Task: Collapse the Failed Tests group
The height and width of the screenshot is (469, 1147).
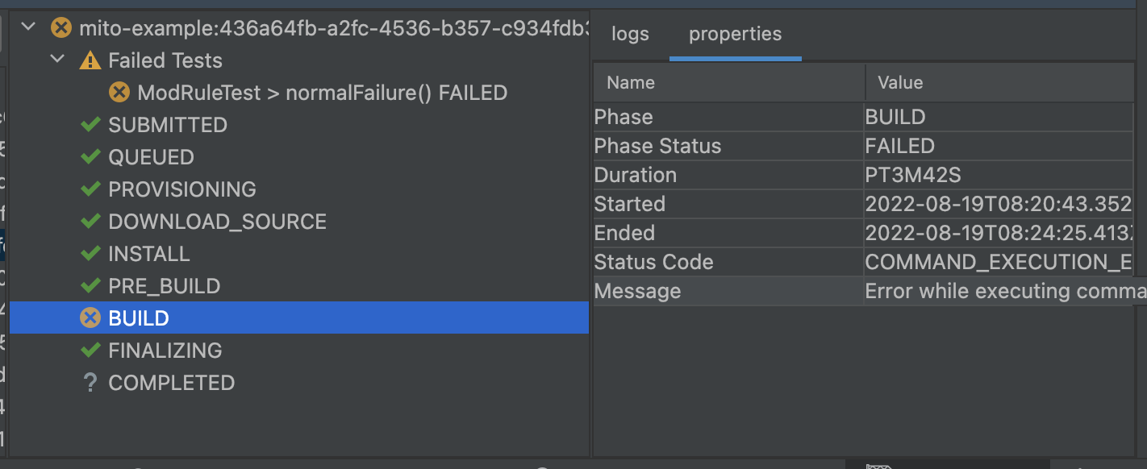Action: pos(57,60)
